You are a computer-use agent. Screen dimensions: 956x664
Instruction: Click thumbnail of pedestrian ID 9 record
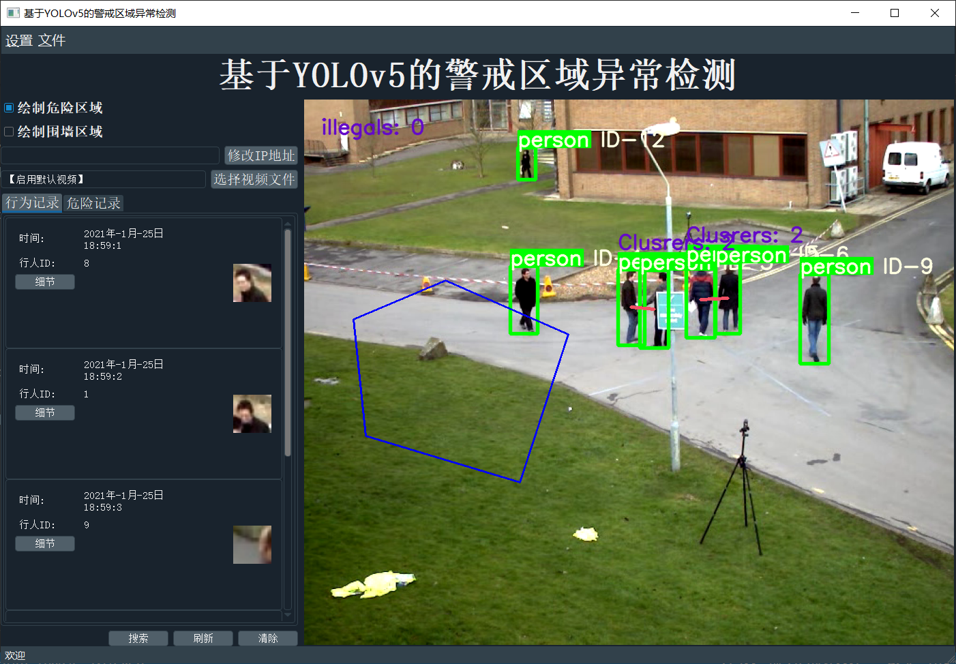click(252, 545)
